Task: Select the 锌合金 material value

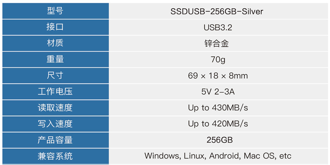Action: coord(217,44)
